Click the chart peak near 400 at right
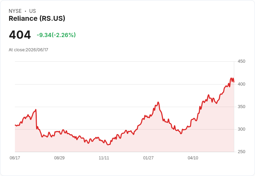 pos(231,78)
